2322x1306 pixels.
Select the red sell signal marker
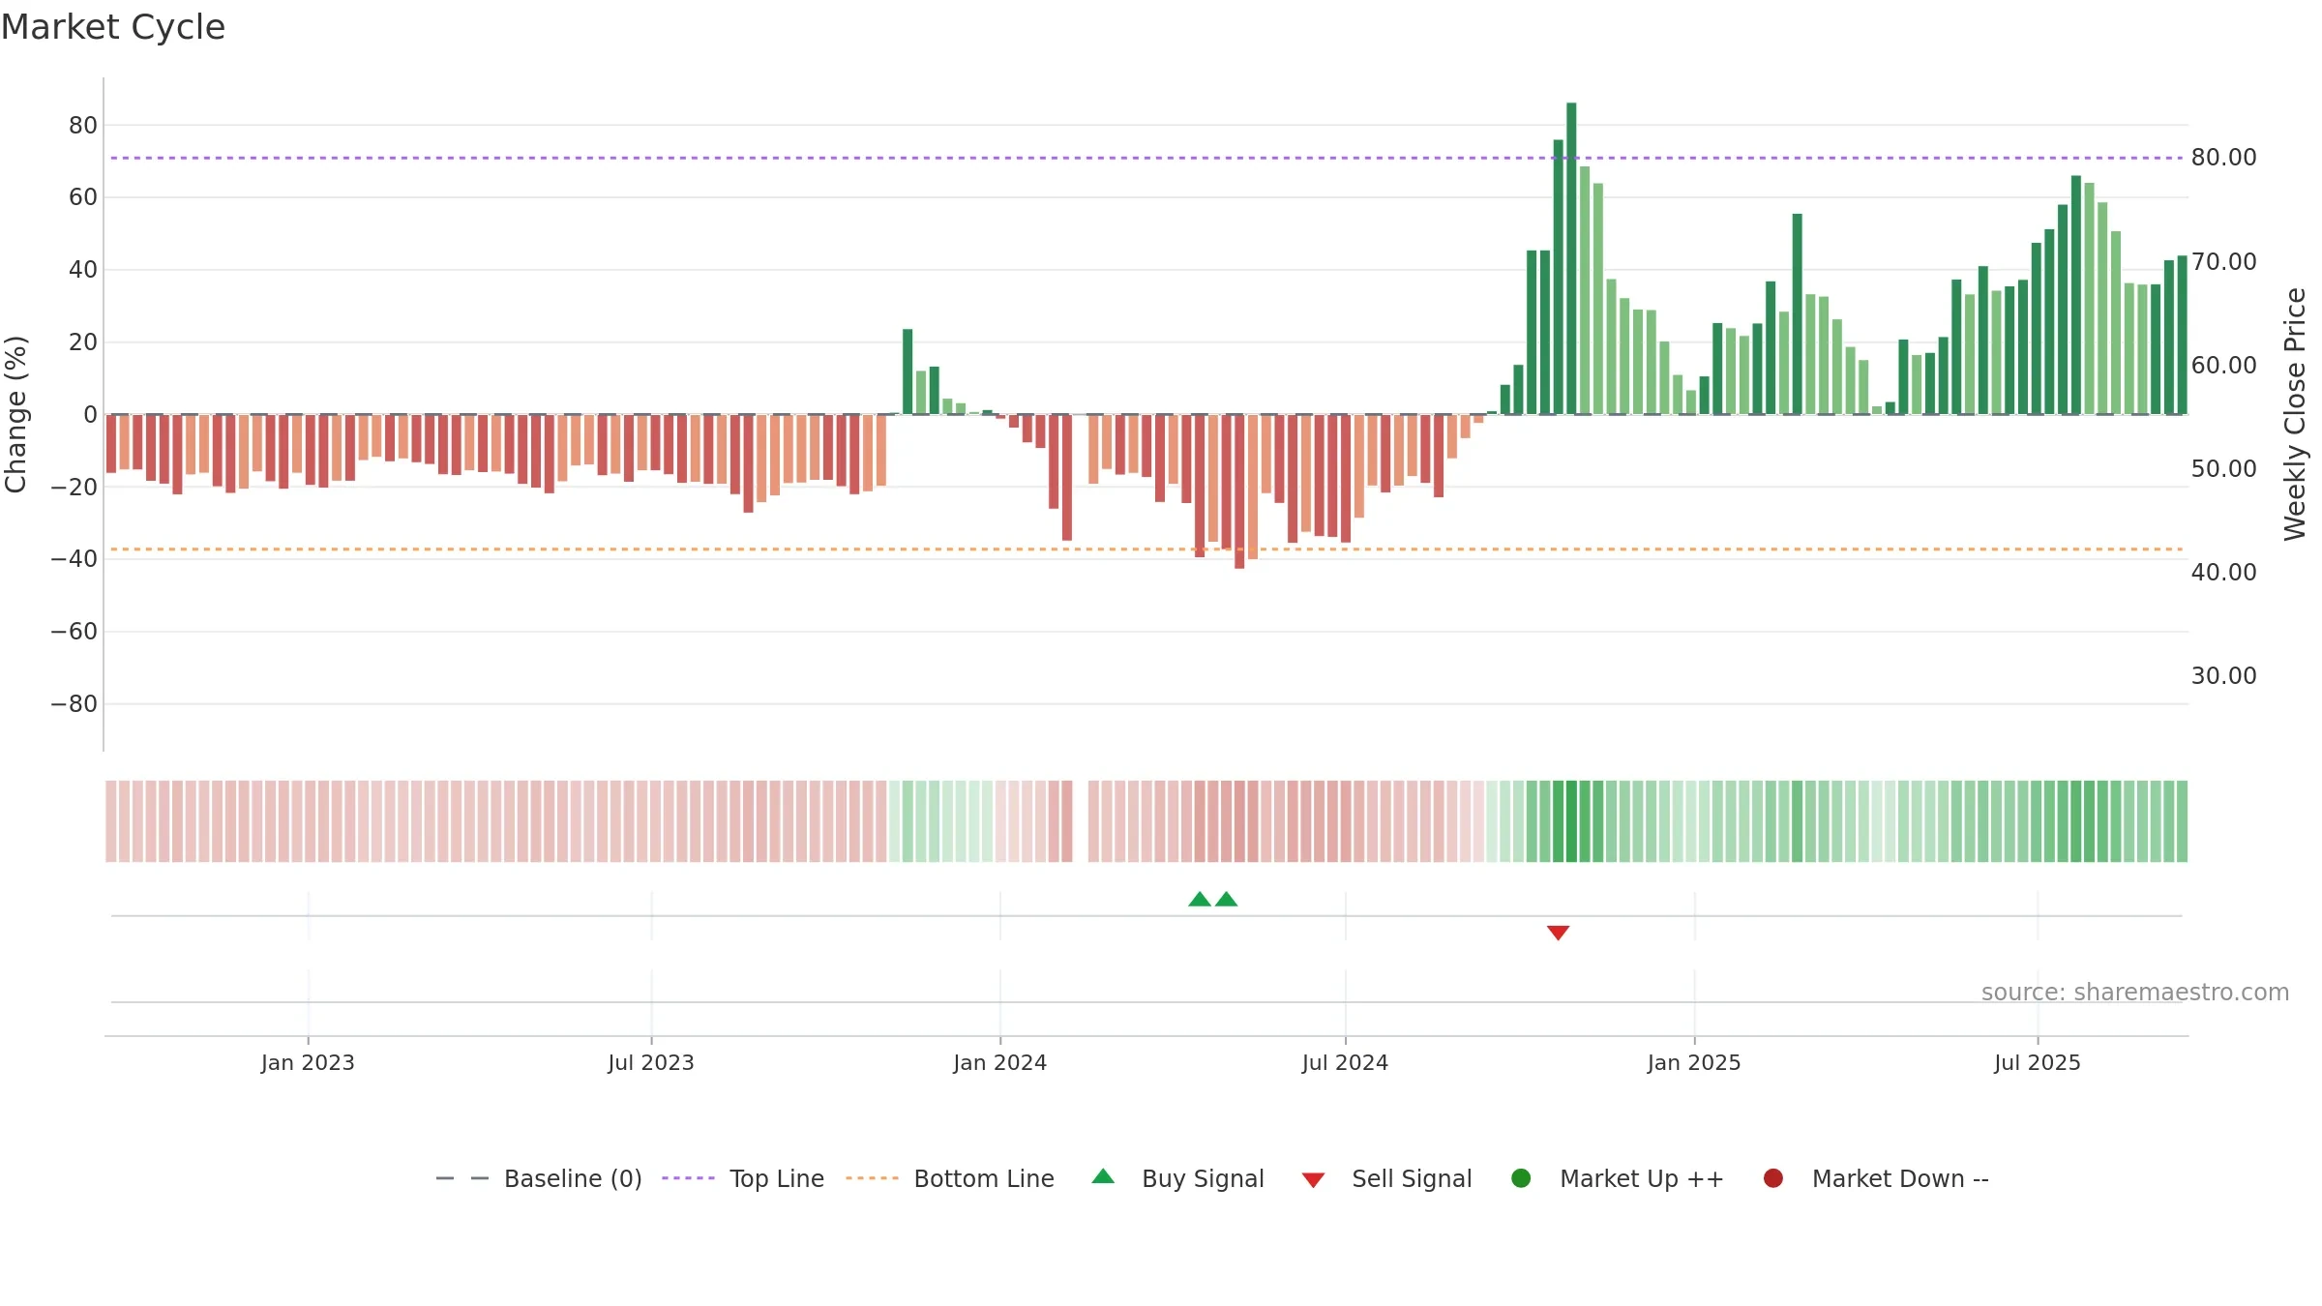click(x=1558, y=933)
